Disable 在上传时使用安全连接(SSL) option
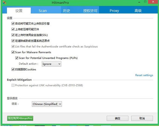Image resolution: width=159 pixels, height=127 pixels. point(13,35)
